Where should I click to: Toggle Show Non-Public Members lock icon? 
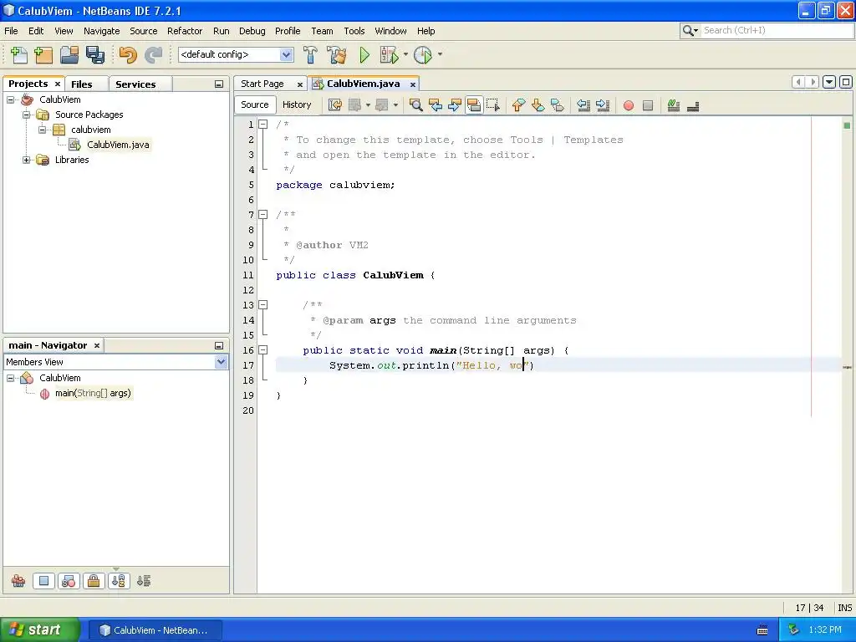point(94,581)
